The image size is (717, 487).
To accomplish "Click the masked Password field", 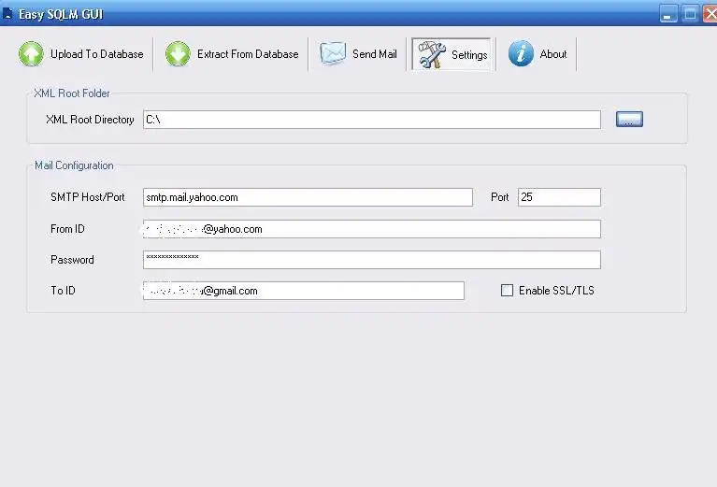I will click(372, 260).
